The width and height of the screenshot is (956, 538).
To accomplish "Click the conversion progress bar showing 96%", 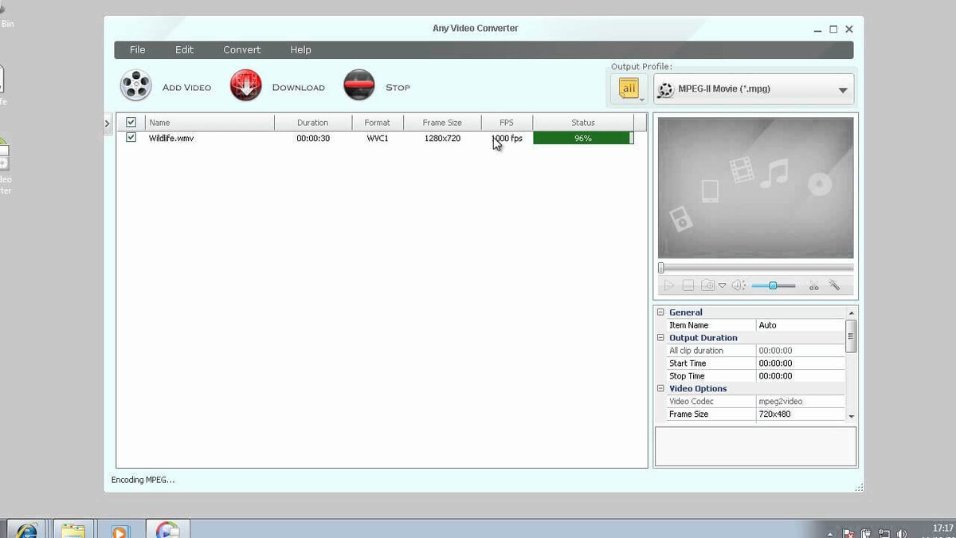I will click(583, 138).
